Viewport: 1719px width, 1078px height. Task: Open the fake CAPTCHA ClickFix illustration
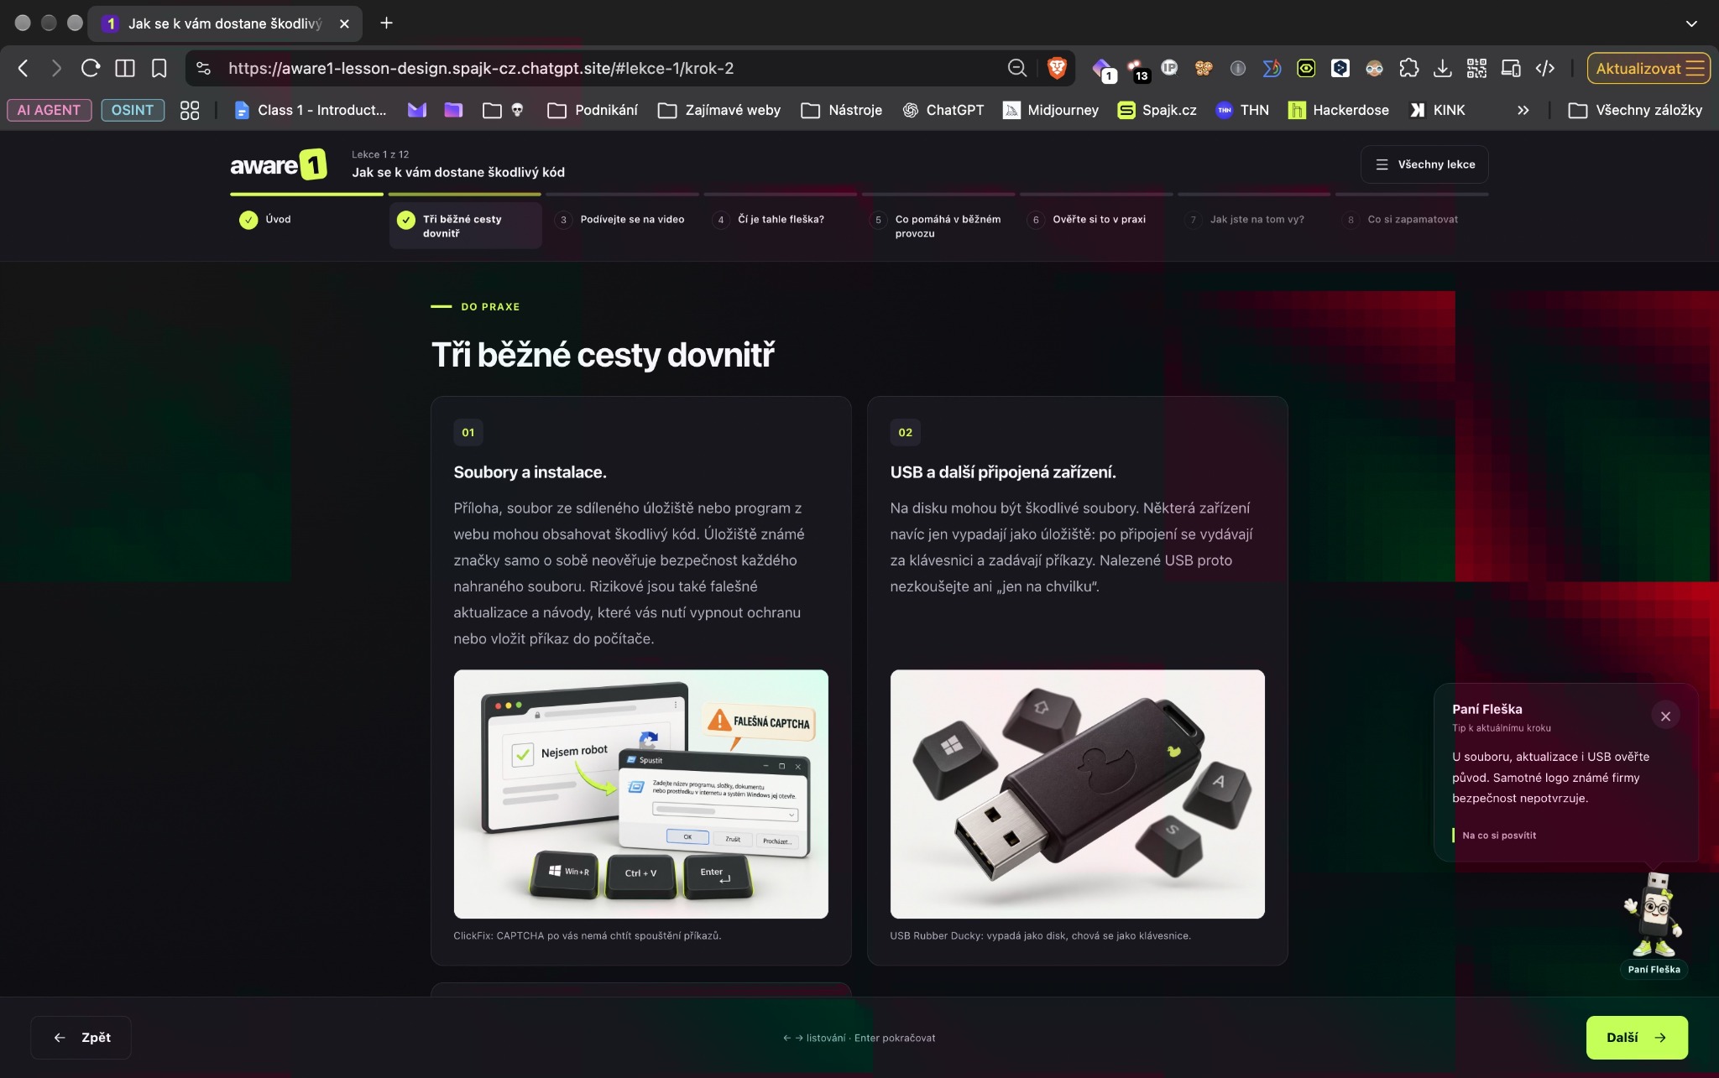pos(641,794)
